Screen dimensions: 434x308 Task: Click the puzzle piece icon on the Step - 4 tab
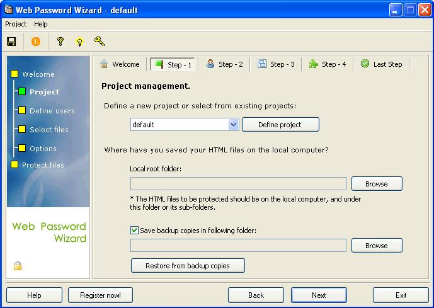313,64
